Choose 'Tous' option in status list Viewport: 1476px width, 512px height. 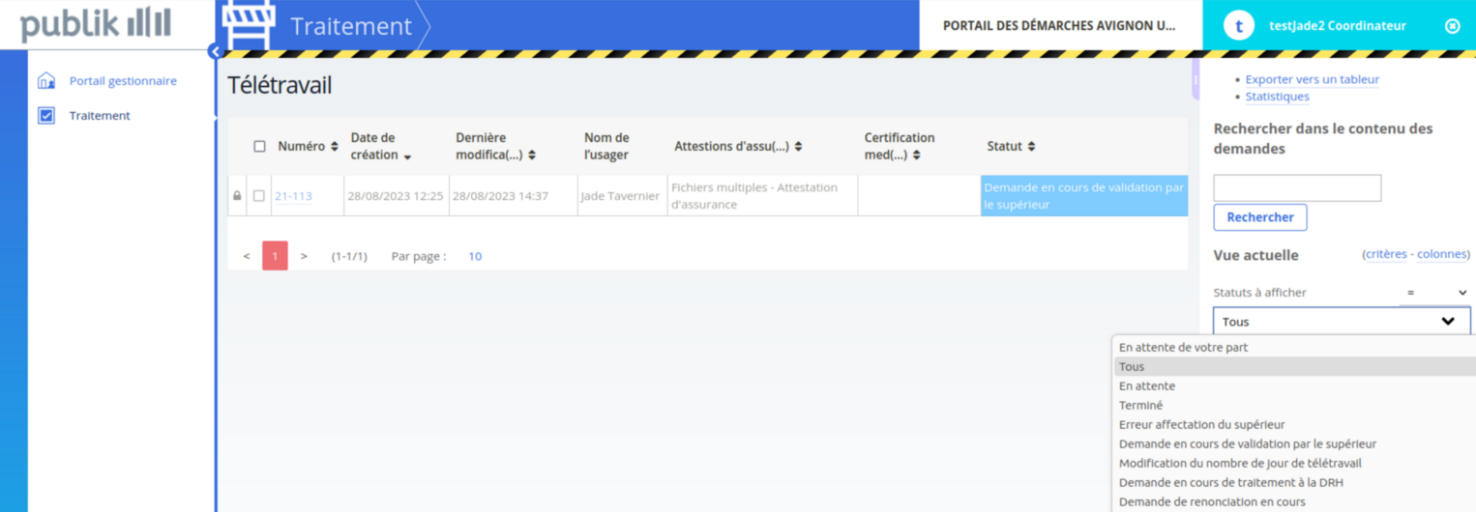click(1294, 366)
